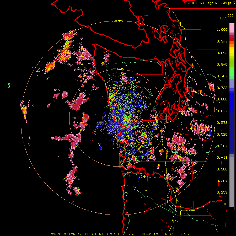The width and height of the screenshot is (236, 236).
Task: Click the 0.253 legend value
Action: tap(222, 192)
